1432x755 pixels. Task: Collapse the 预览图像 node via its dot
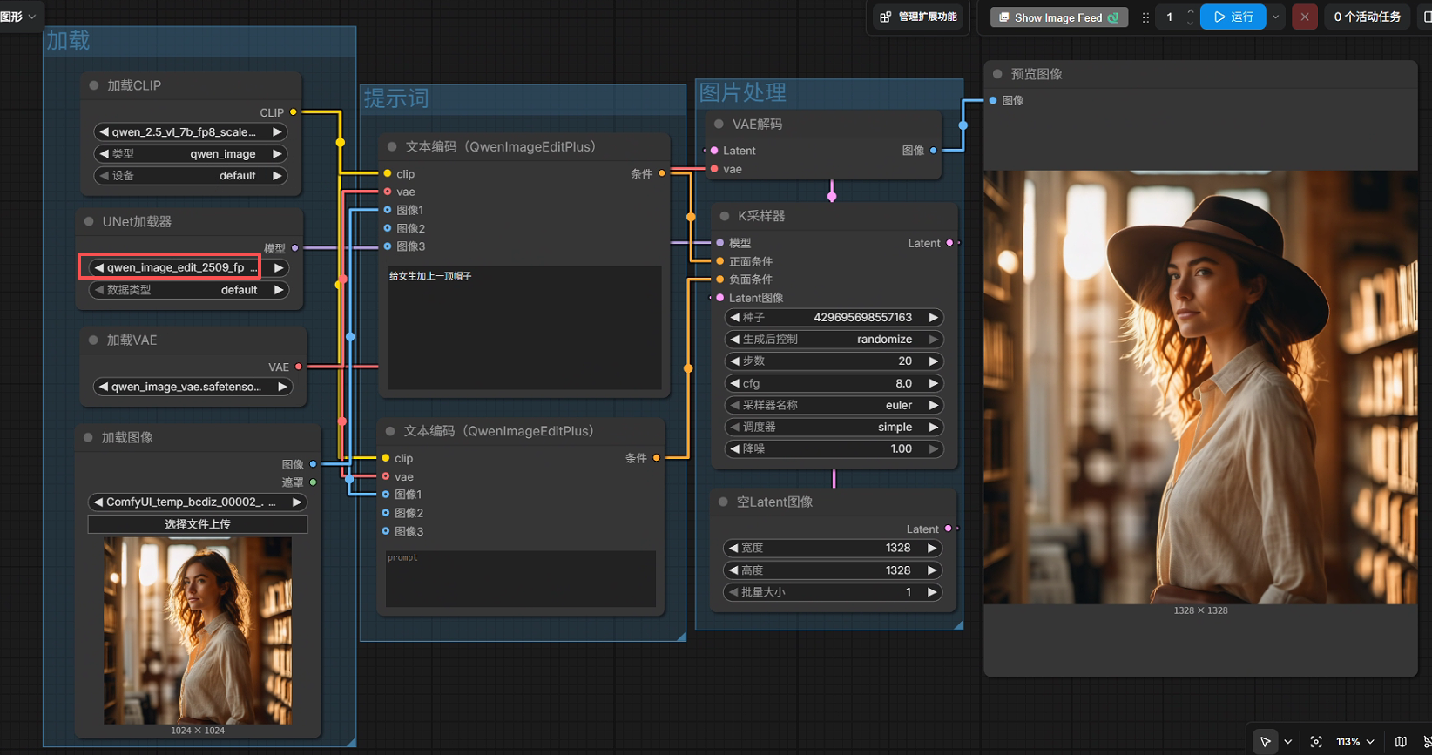coord(997,74)
